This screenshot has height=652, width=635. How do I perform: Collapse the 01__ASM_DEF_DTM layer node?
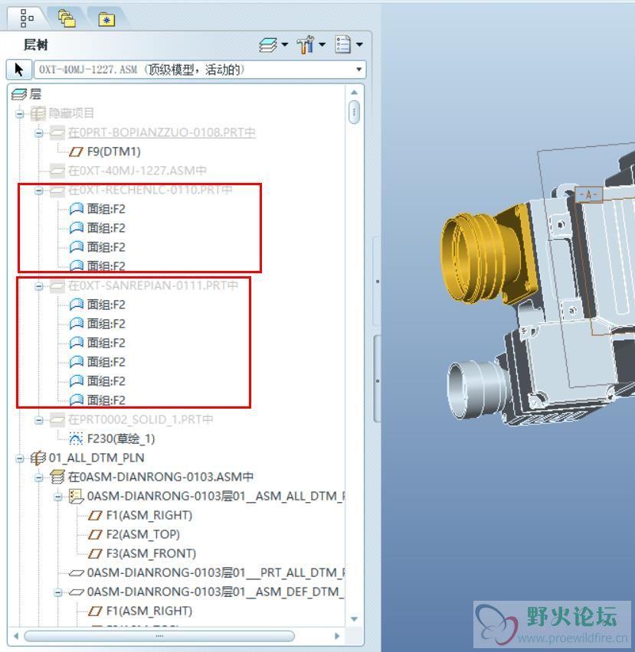58,592
